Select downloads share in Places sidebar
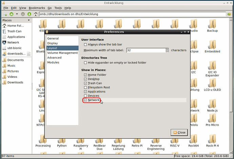The width and height of the screenshot is (234, 159). click(14, 53)
